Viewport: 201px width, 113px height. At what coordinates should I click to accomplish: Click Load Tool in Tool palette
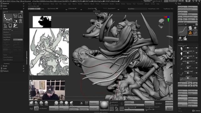(x=183, y=7)
